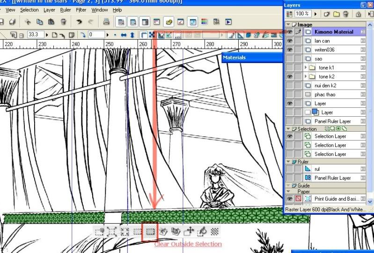The width and height of the screenshot is (374, 253).
Task: Open the Layers panel menu button
Action: pos(371,14)
